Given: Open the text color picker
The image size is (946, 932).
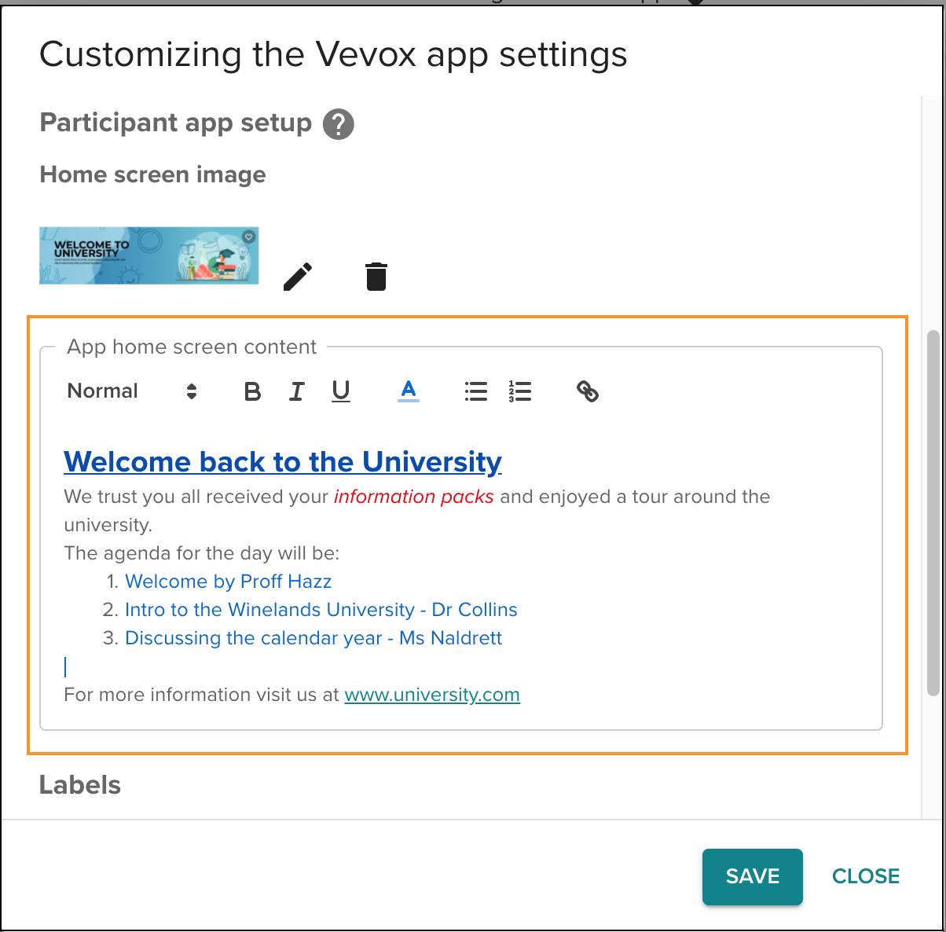Looking at the screenshot, I should click(x=408, y=391).
